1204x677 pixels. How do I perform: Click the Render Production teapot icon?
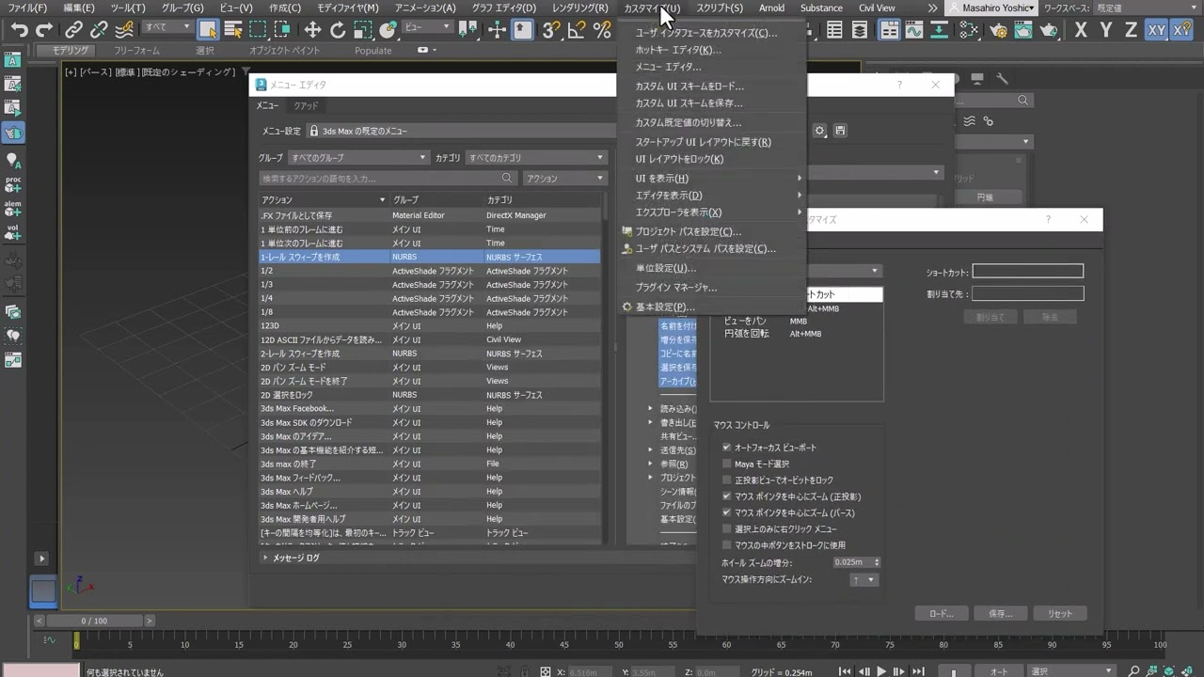(x=1047, y=30)
